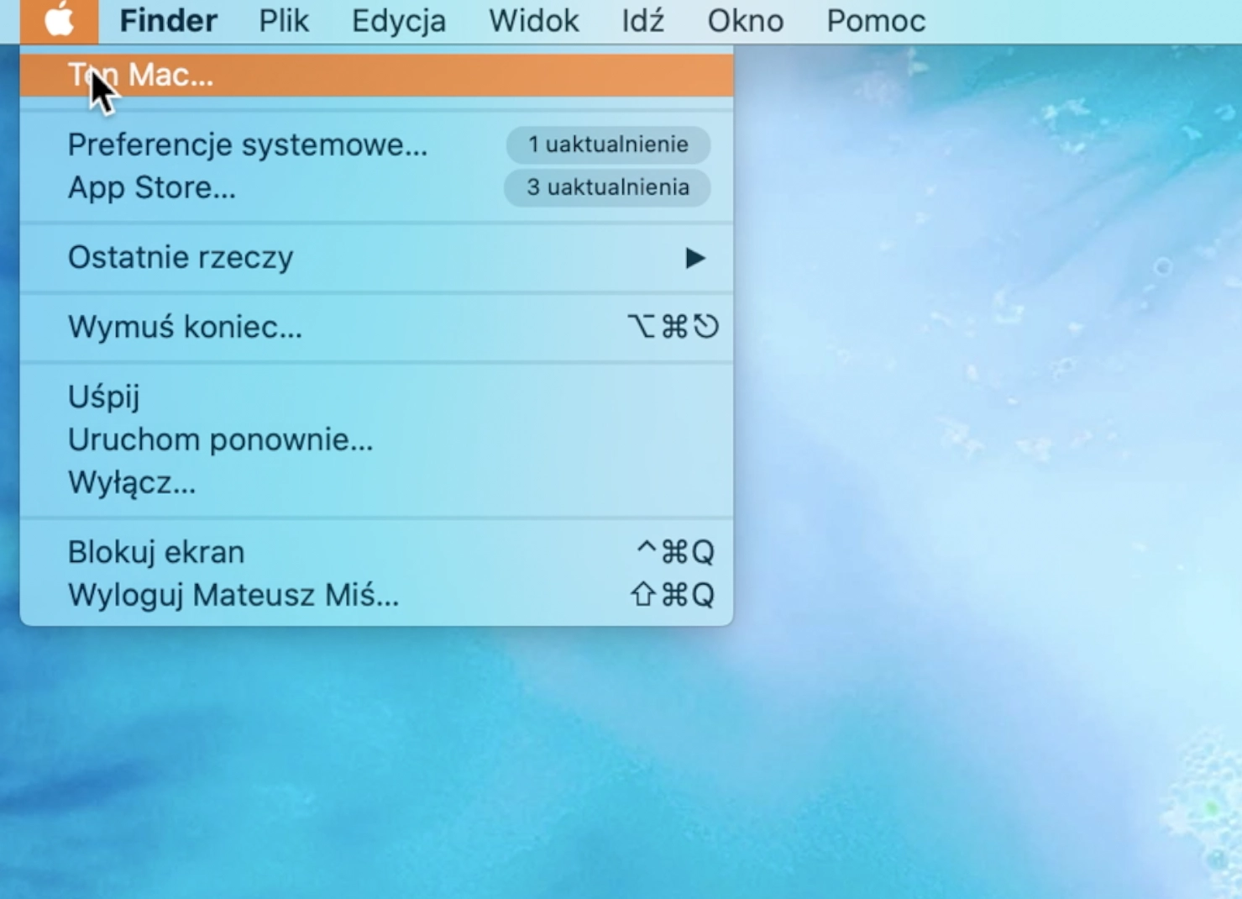
Task: Open Preferencje systemowe...
Action: (x=376, y=145)
